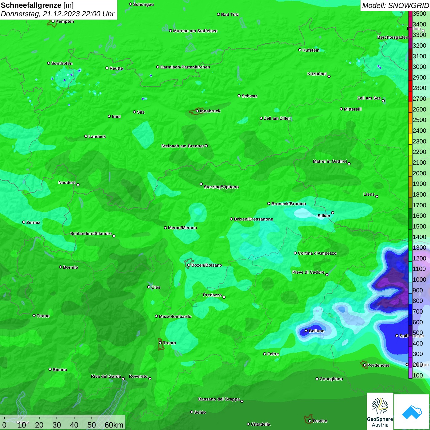
Task: Click the 'Brixen/Bressanone' place label
Action: click(253, 219)
